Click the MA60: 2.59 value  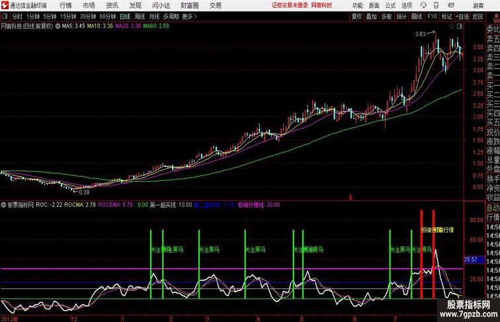(x=156, y=26)
